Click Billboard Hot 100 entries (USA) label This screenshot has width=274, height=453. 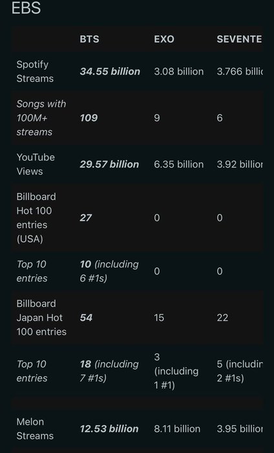[x=36, y=217]
